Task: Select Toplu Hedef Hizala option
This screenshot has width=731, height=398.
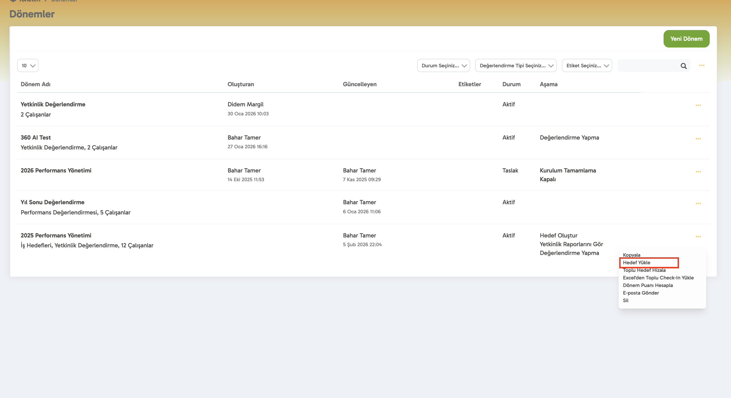Action: tap(644, 270)
